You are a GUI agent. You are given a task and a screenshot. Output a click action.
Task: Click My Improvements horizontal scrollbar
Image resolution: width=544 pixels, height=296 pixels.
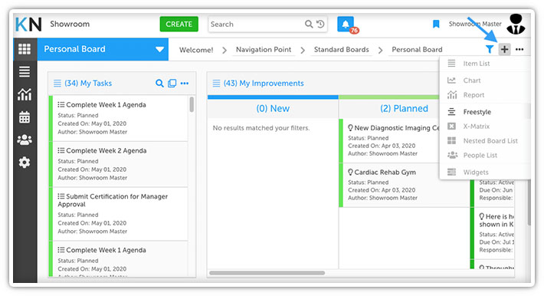pyautogui.click(x=267, y=273)
